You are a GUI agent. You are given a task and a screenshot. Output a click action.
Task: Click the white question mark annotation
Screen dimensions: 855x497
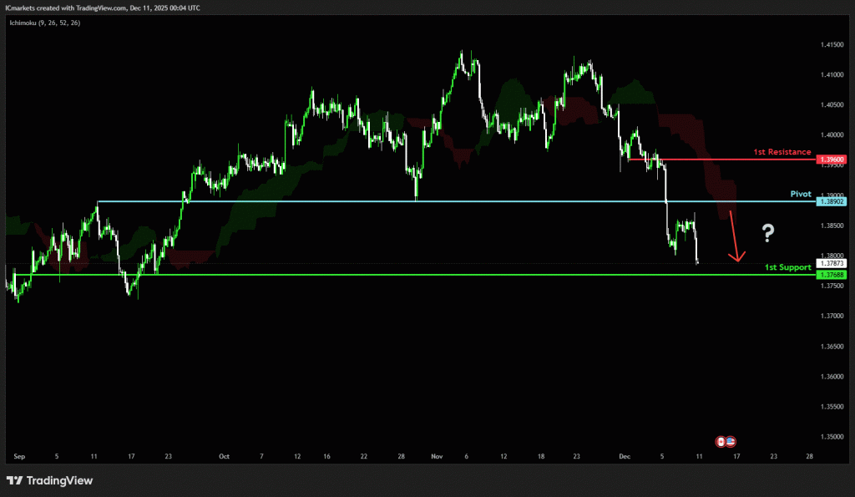[766, 233]
